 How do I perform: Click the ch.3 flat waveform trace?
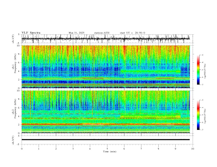[105, 140]
